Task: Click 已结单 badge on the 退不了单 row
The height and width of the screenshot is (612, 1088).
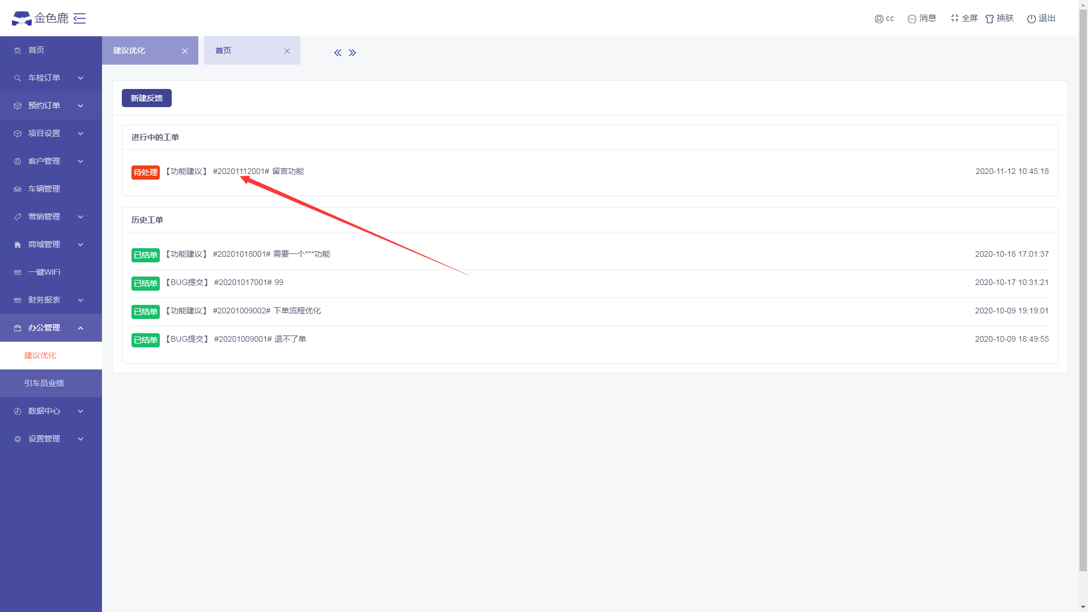Action: pos(146,340)
